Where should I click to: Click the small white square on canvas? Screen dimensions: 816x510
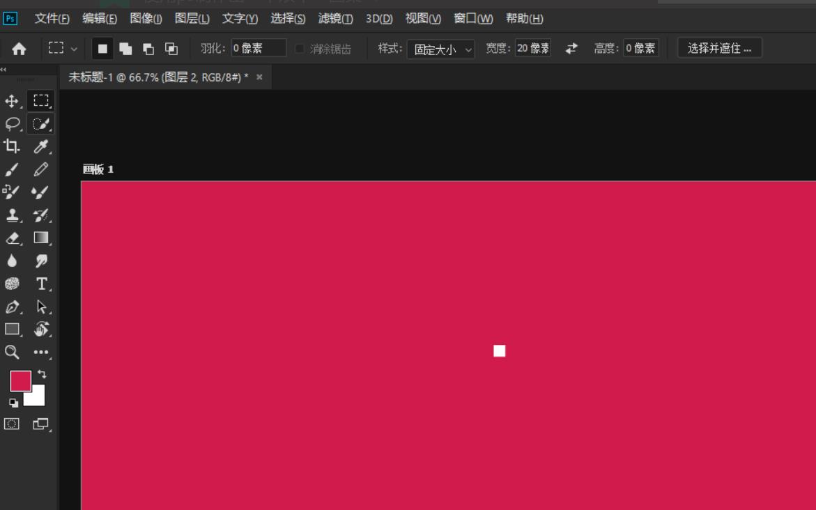500,351
